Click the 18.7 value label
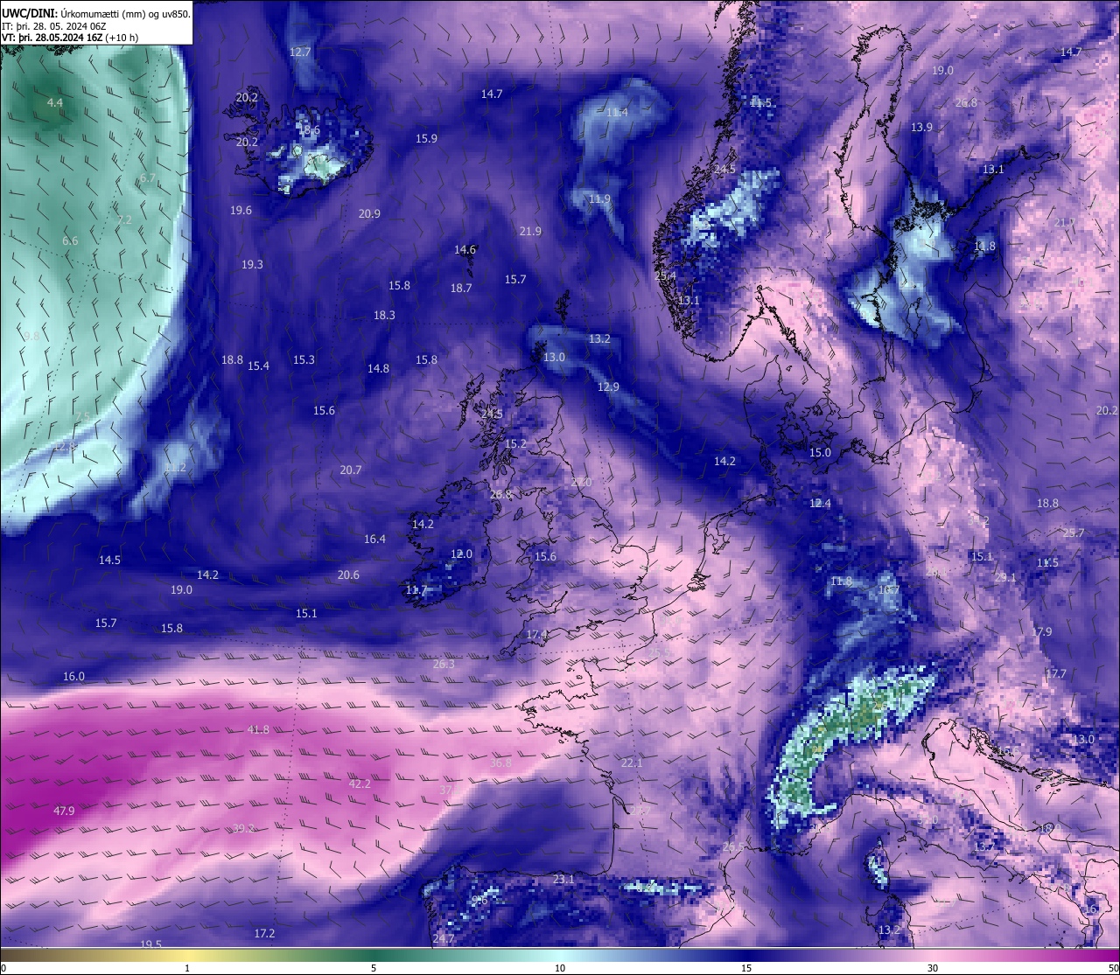The width and height of the screenshot is (1120, 975). coord(461,288)
